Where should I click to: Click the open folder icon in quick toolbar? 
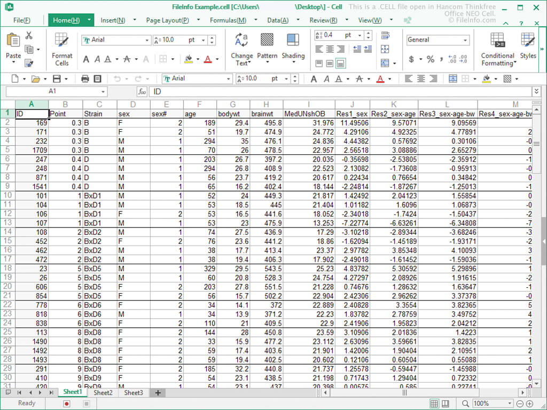35,79
